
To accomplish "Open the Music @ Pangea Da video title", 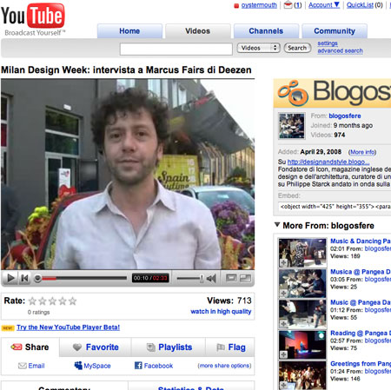I will click(361, 302).
